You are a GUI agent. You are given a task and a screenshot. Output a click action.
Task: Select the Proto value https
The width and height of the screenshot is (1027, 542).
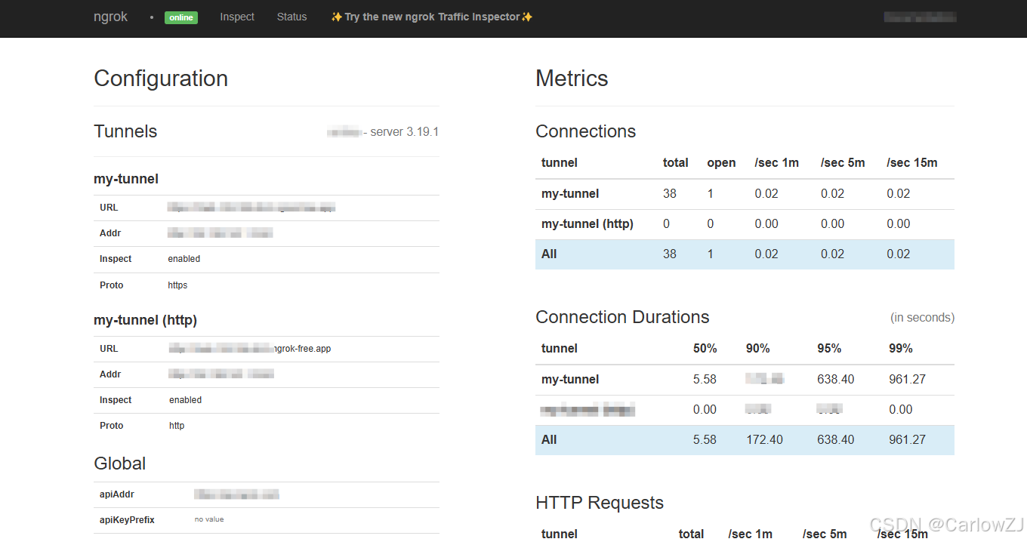[177, 285]
